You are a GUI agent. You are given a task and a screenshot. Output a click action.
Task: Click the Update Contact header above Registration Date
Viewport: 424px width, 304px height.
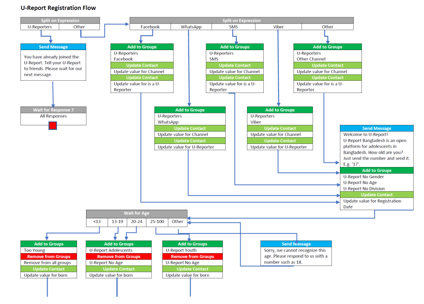377,194
